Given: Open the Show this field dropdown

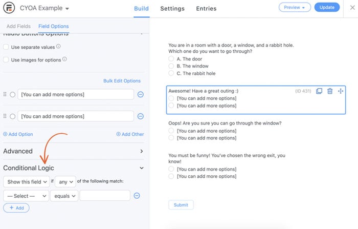Looking at the screenshot, I should pyautogui.click(x=26, y=181).
